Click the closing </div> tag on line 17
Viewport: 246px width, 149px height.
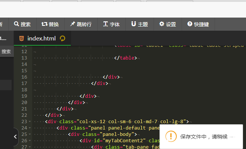pyautogui.click(x=100, y=83)
